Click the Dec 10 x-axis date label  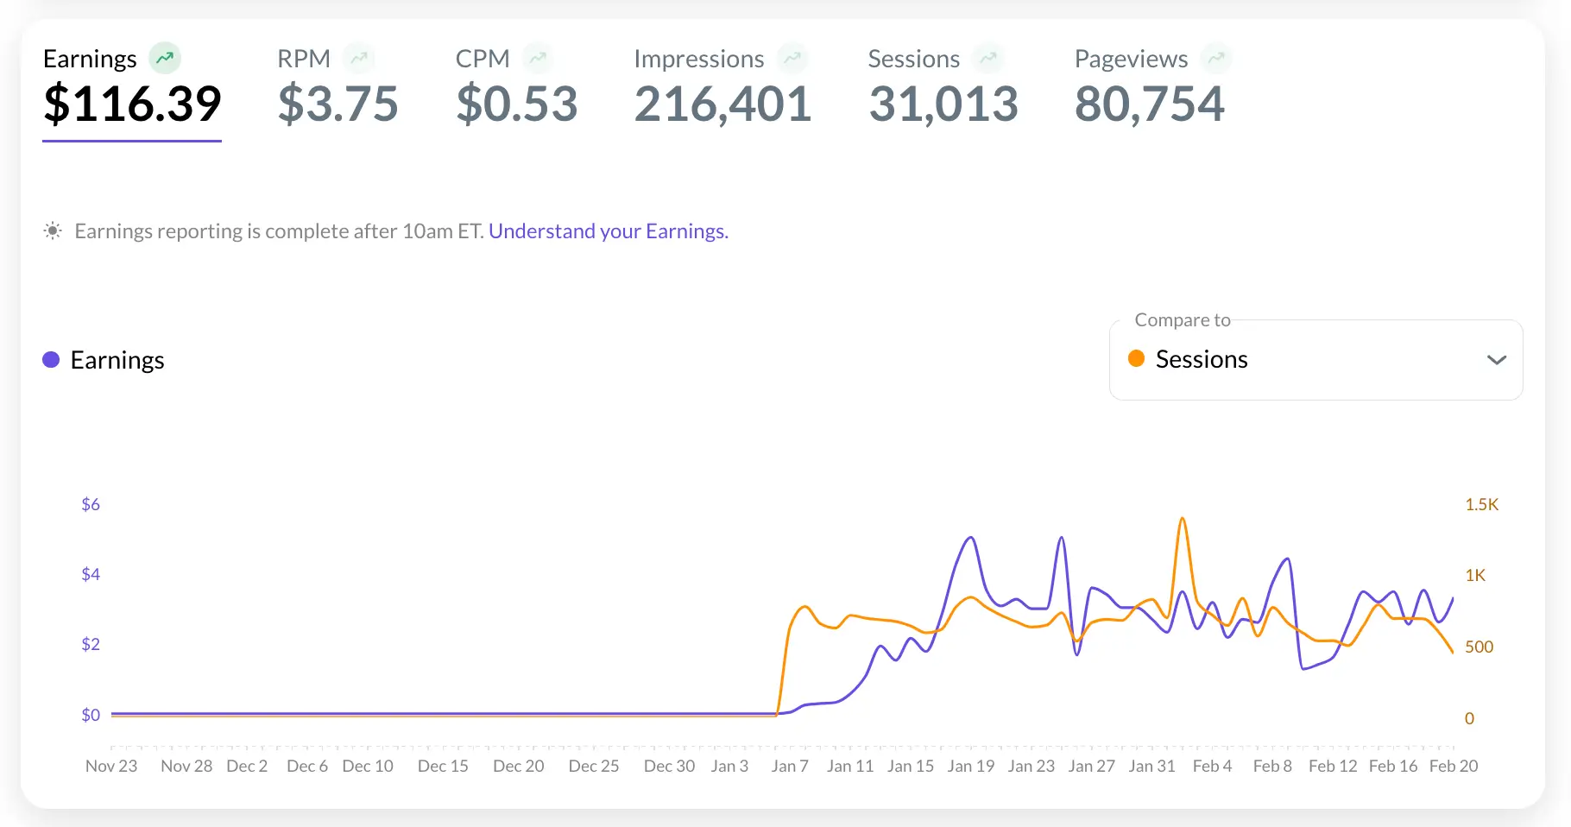click(x=368, y=766)
